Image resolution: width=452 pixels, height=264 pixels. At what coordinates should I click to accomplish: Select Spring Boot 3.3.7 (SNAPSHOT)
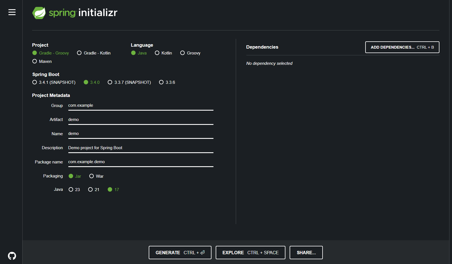(129, 82)
